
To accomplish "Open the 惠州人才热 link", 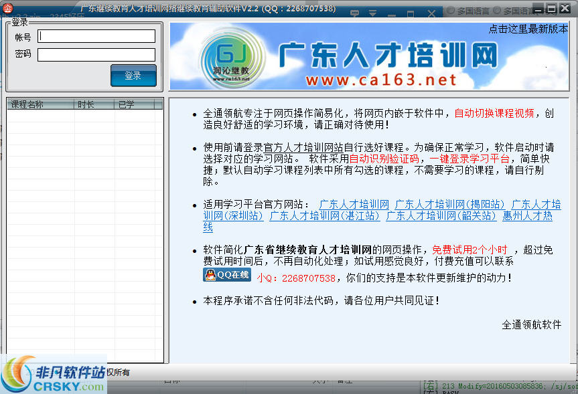I will (528, 216).
